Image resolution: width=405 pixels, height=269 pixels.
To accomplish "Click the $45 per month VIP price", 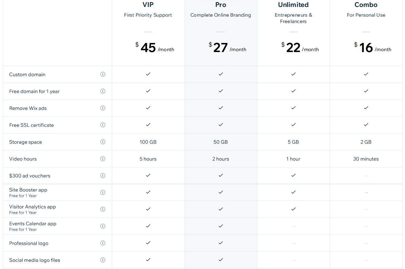I will click(155, 48).
